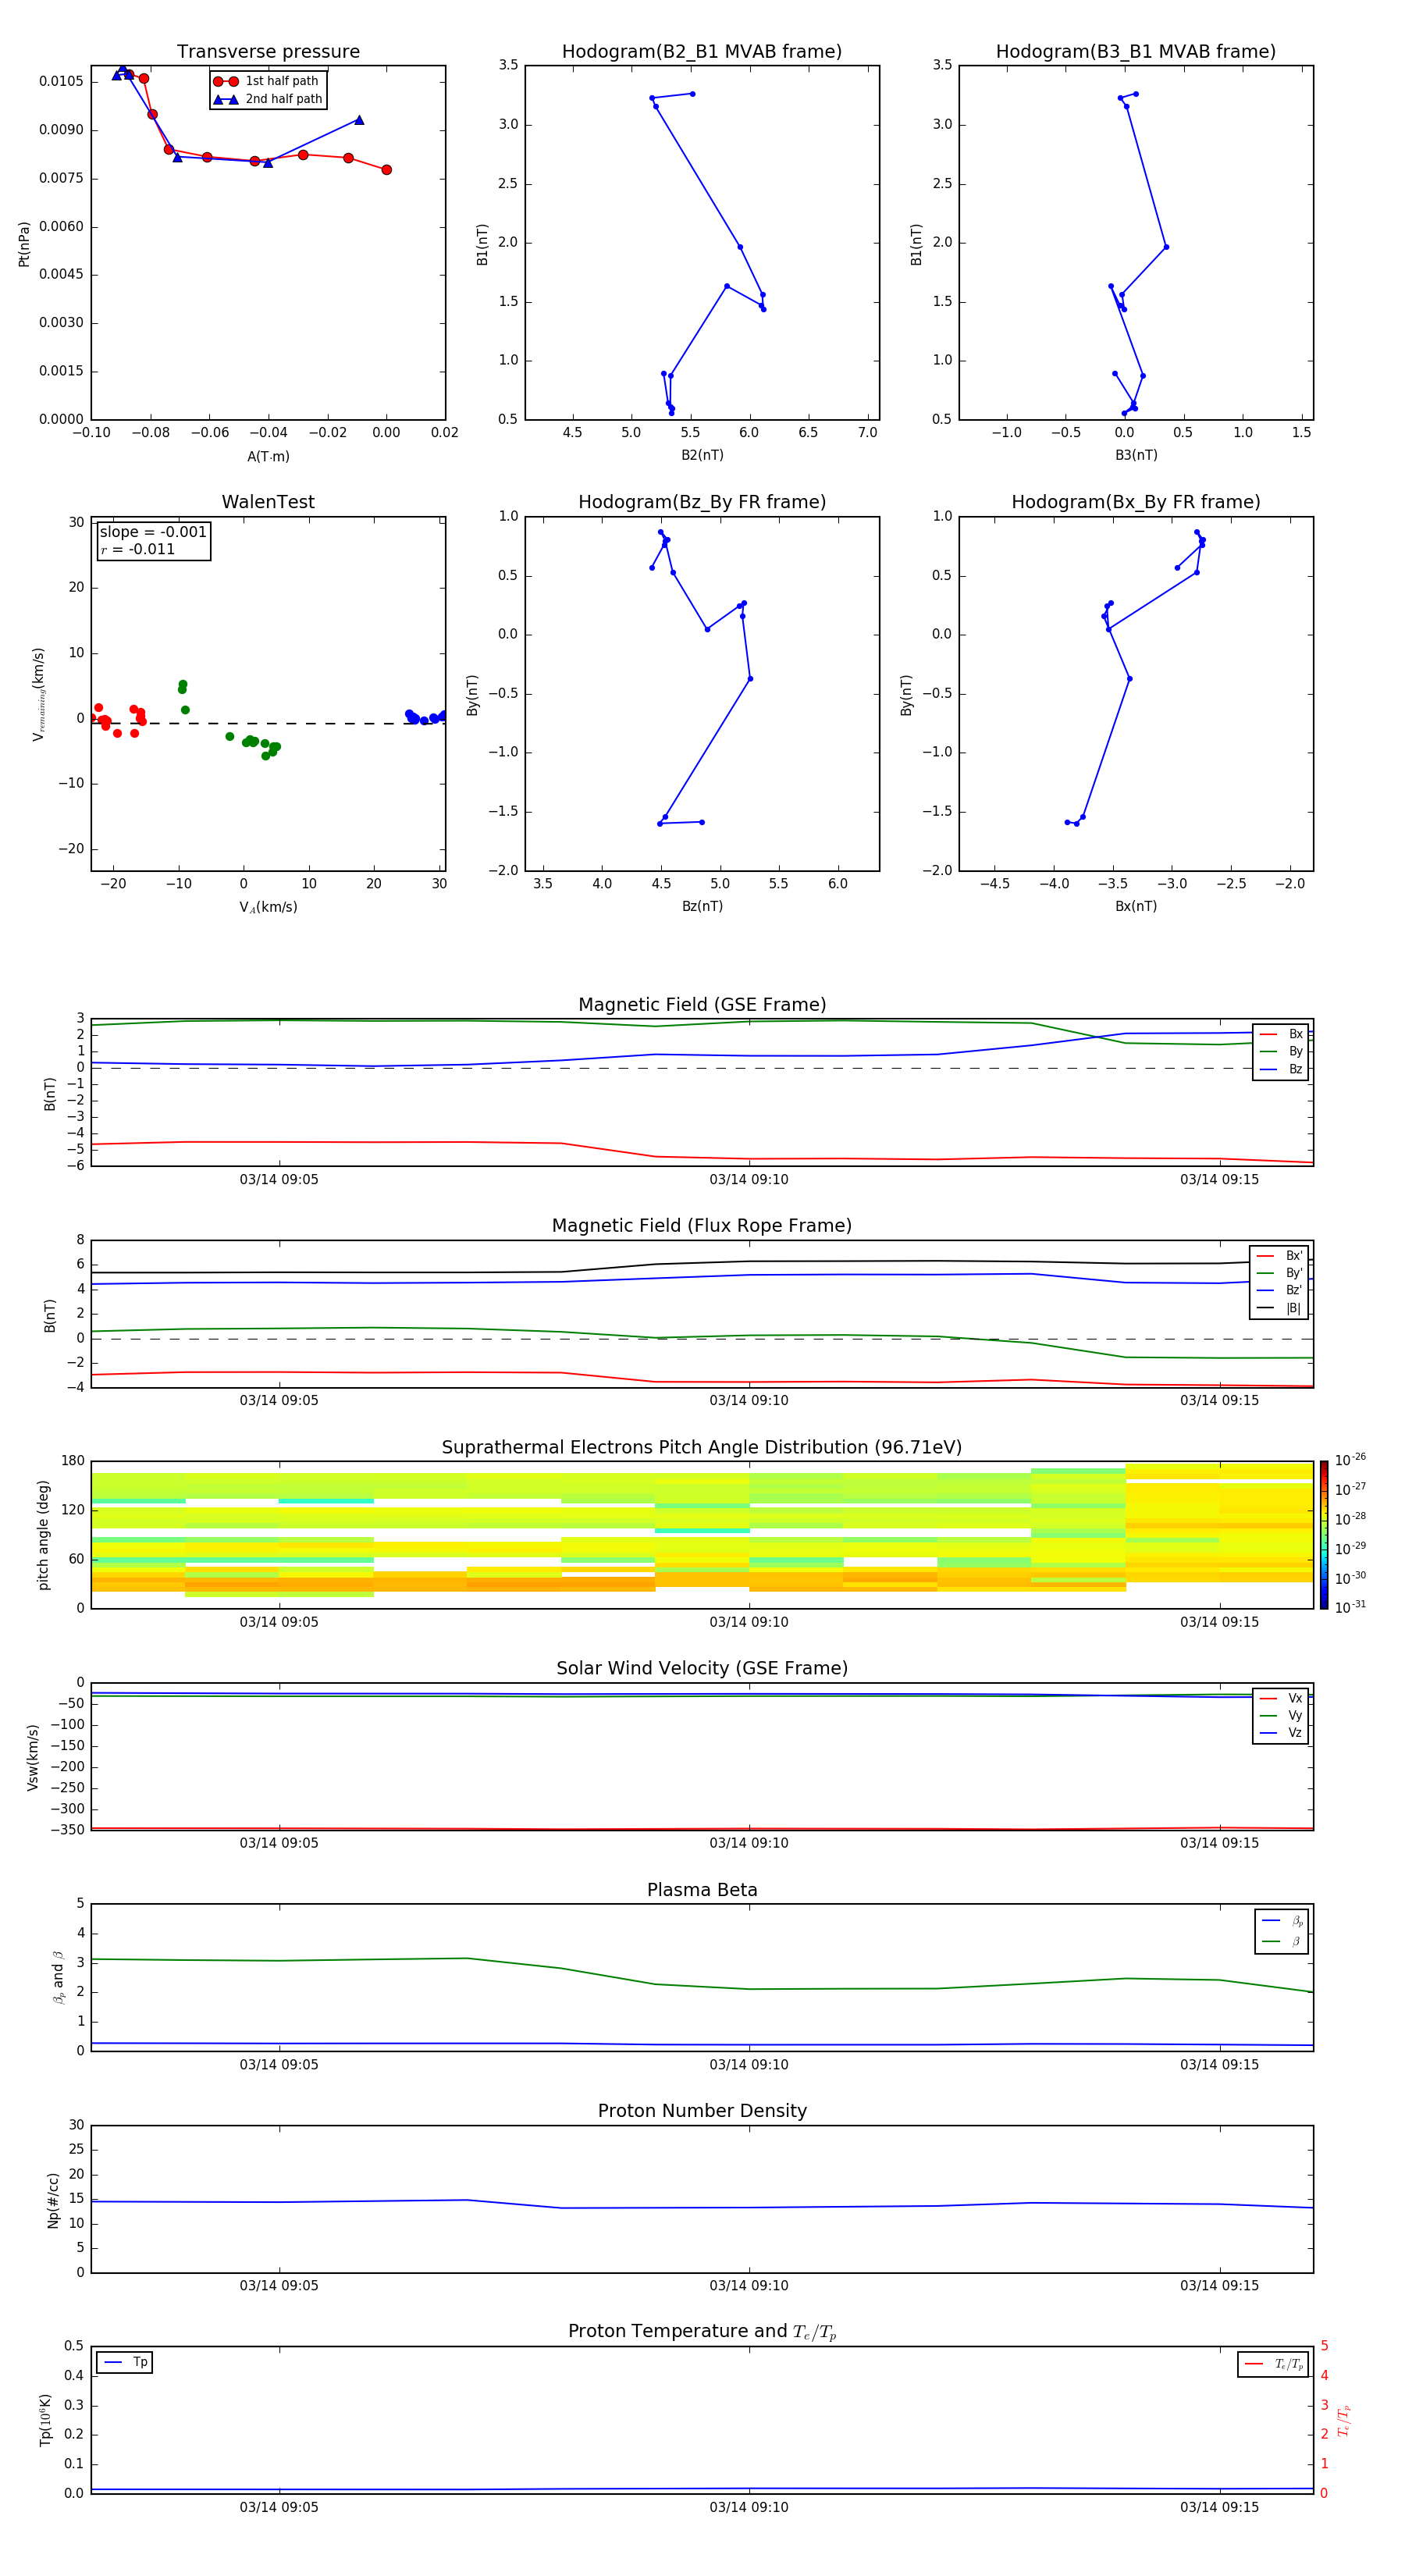Click the 'A(T·m)' x-axis label
1405x2576 pixels.
tap(268, 456)
